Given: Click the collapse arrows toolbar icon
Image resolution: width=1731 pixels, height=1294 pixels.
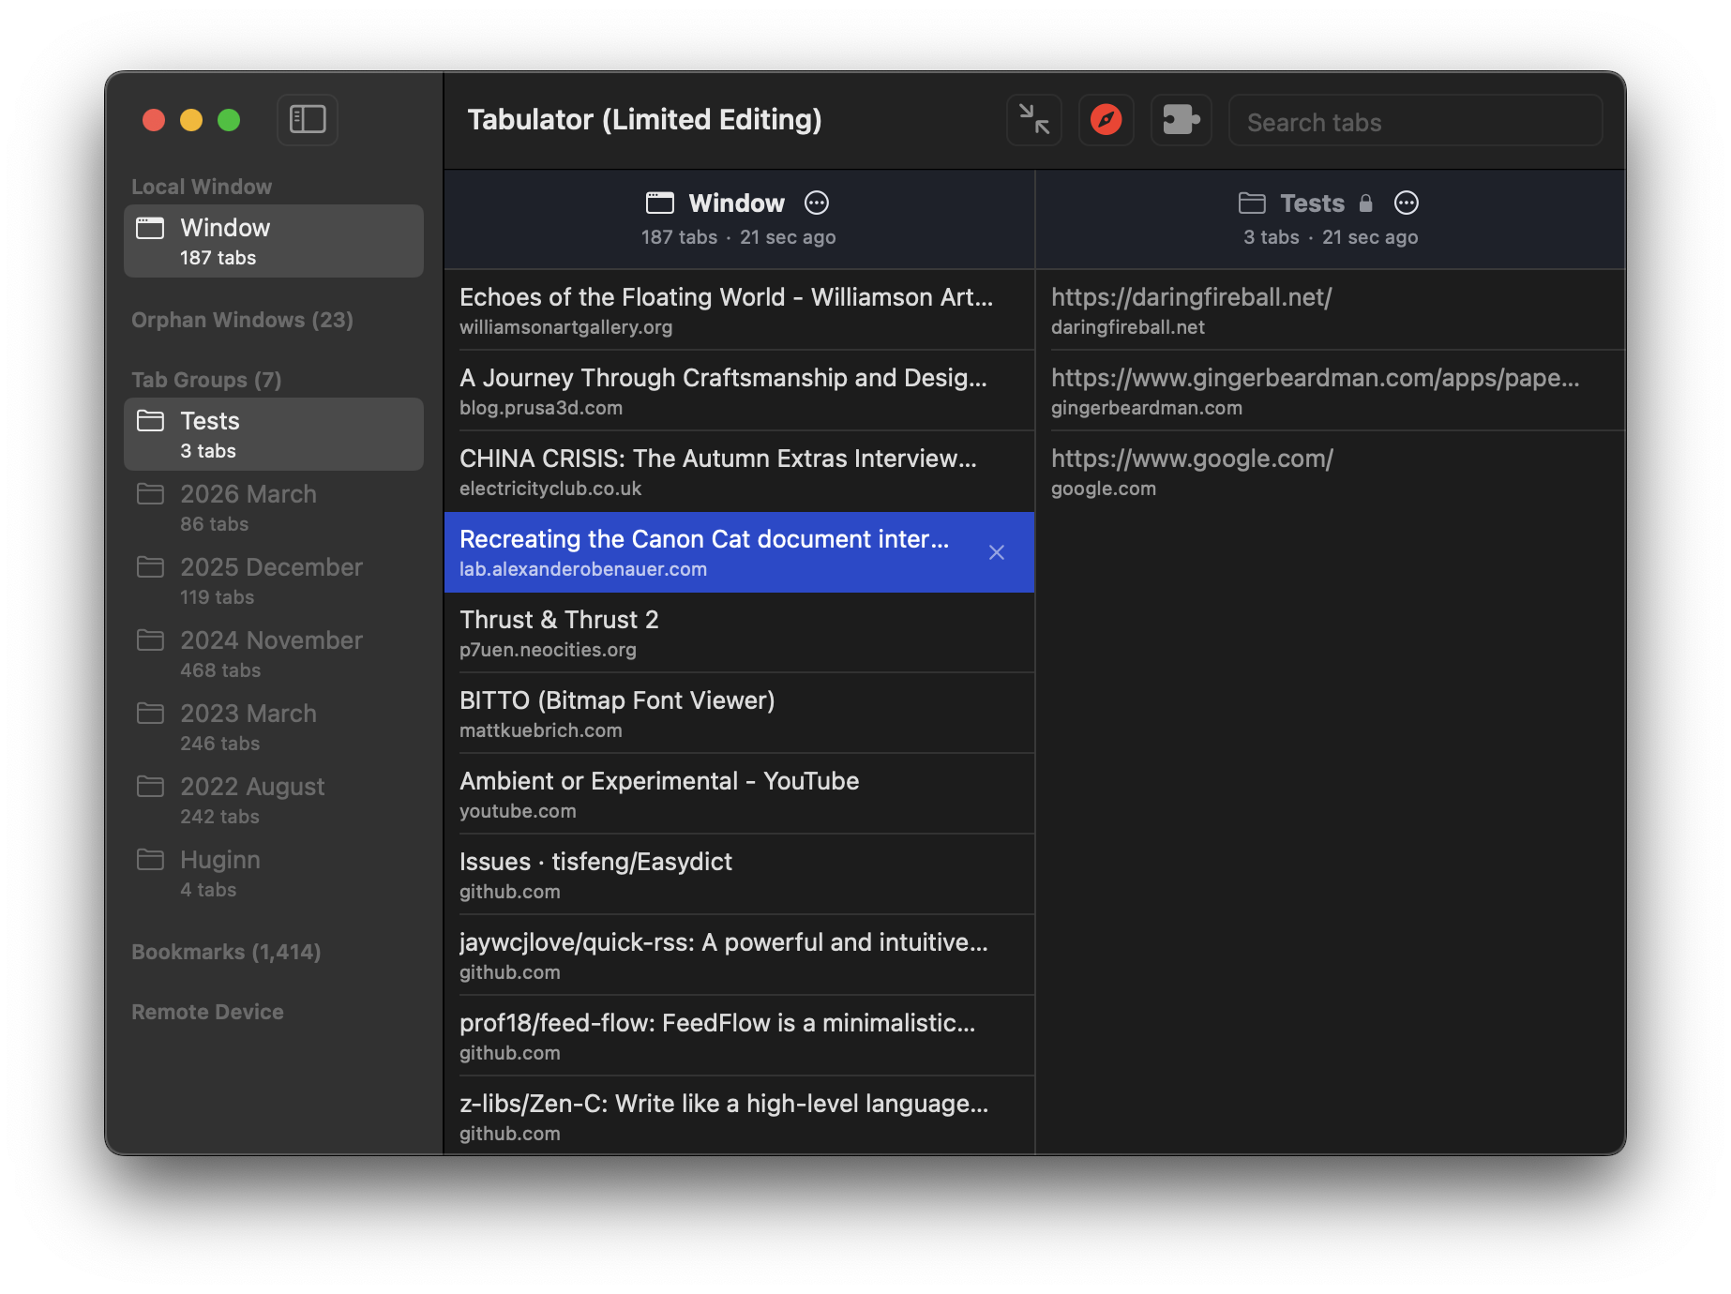Looking at the screenshot, I should tap(1034, 120).
